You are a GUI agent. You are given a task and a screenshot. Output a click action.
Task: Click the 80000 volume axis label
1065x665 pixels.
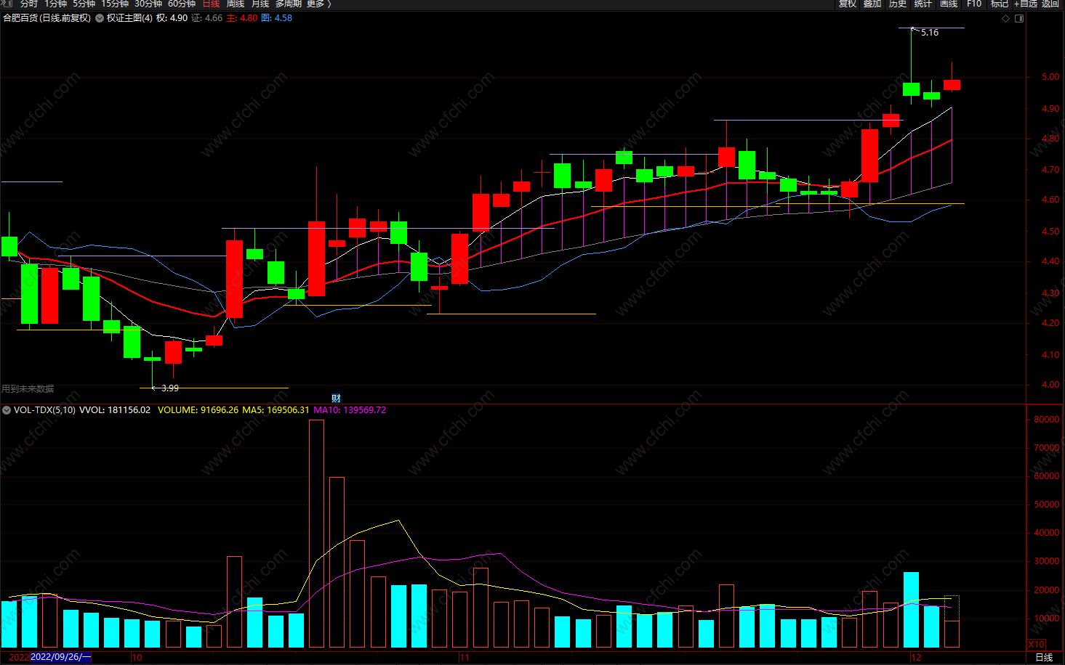tap(1047, 420)
